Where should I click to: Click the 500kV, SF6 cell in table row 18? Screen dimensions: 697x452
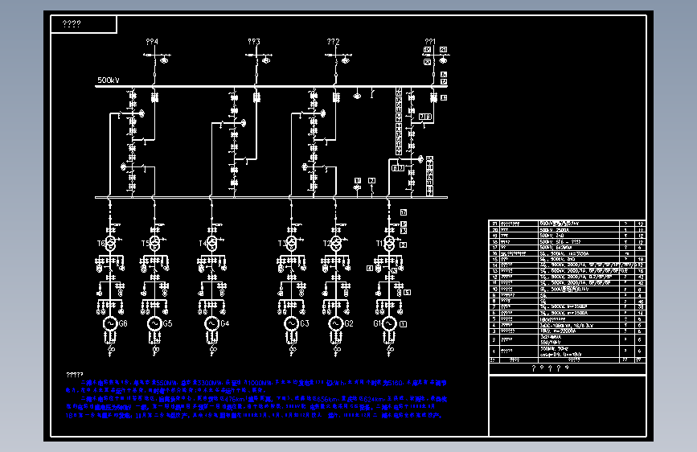point(579,241)
